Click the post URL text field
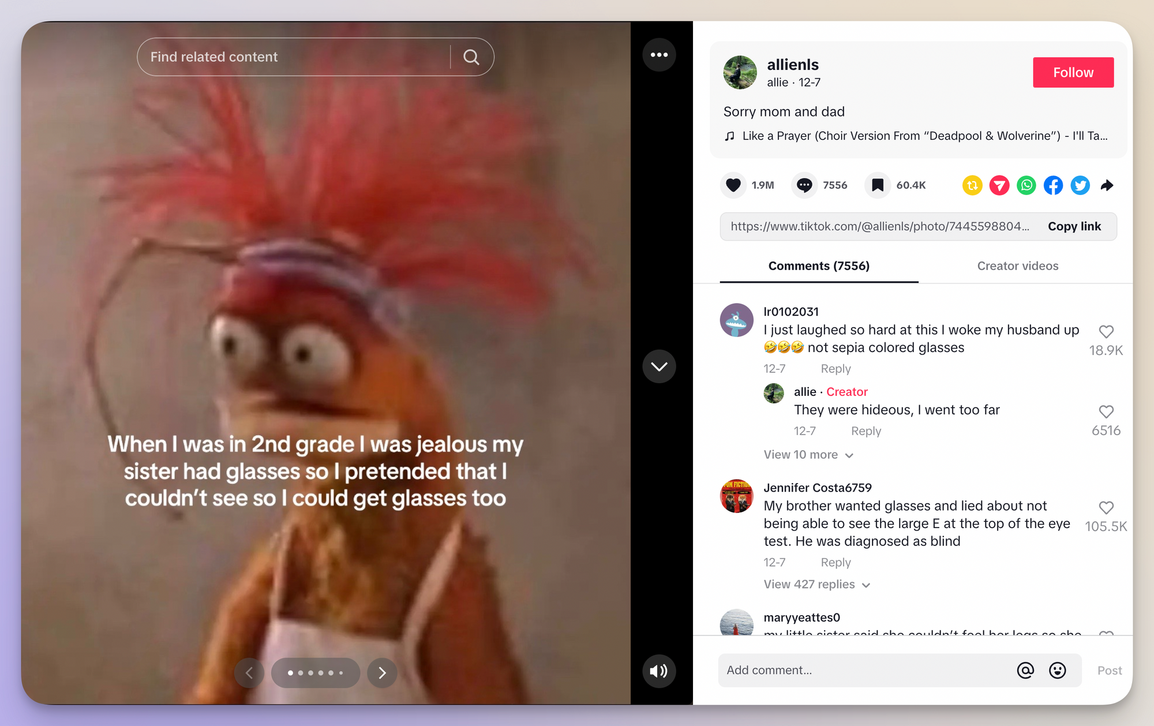This screenshot has width=1154, height=726. pos(880,226)
